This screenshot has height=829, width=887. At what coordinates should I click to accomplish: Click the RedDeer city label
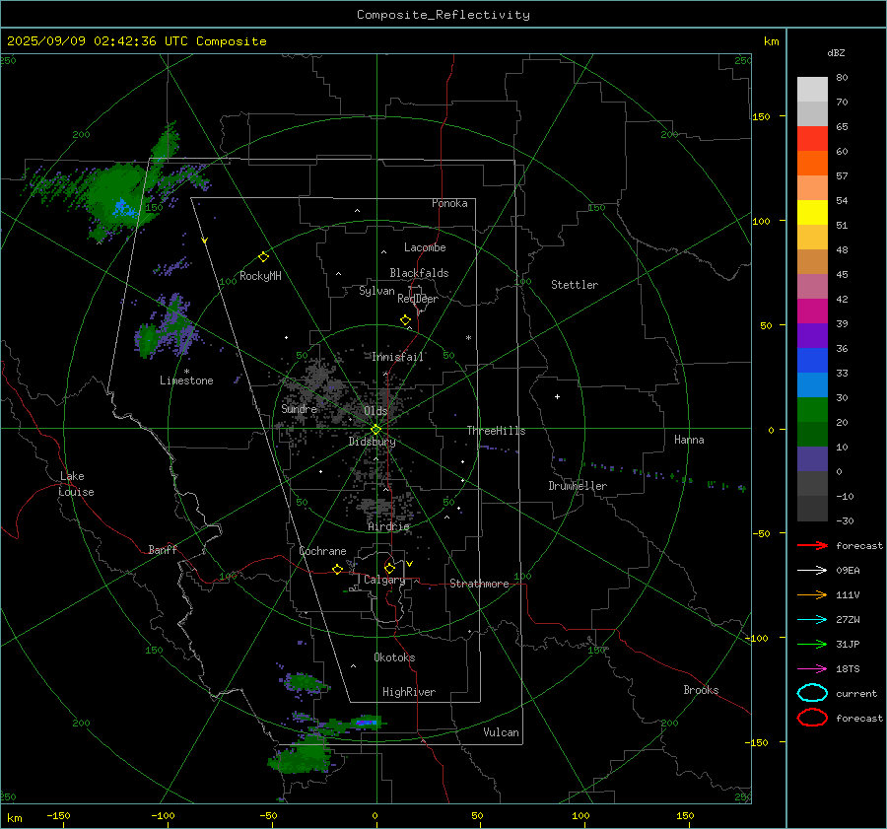(x=418, y=299)
